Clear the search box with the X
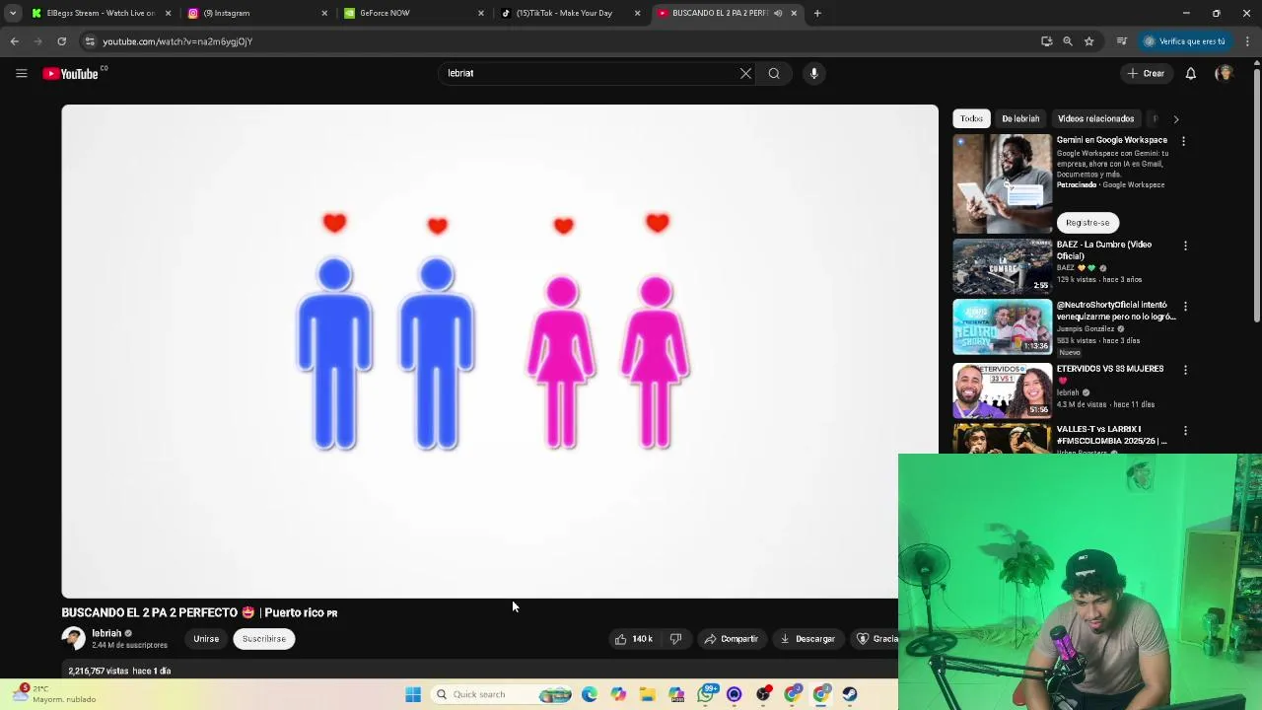The height and width of the screenshot is (710, 1262). click(745, 73)
